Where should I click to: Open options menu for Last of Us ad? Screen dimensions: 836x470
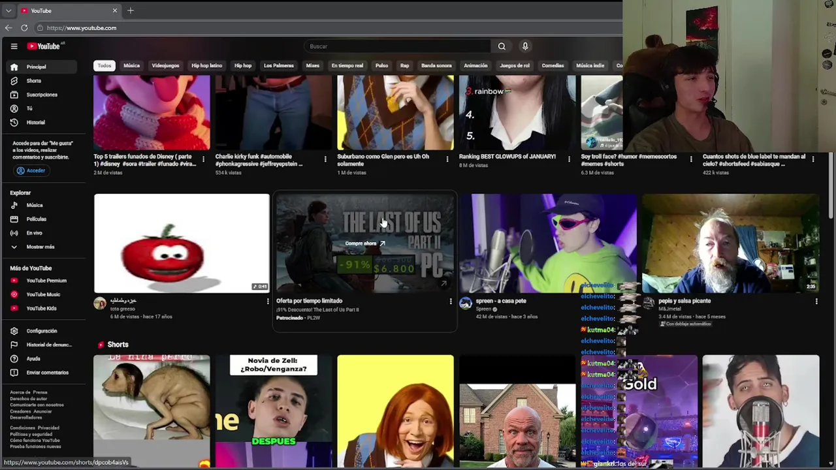[450, 302]
